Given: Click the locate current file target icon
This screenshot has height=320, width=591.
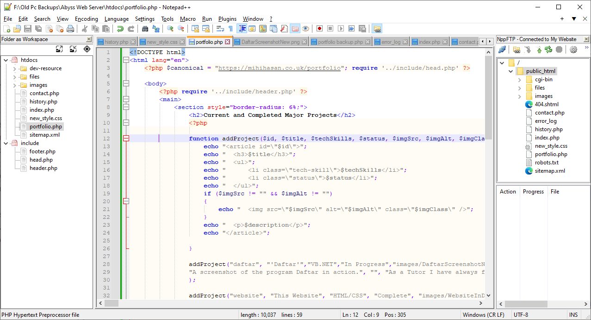Looking at the screenshot, I should coord(87,49).
